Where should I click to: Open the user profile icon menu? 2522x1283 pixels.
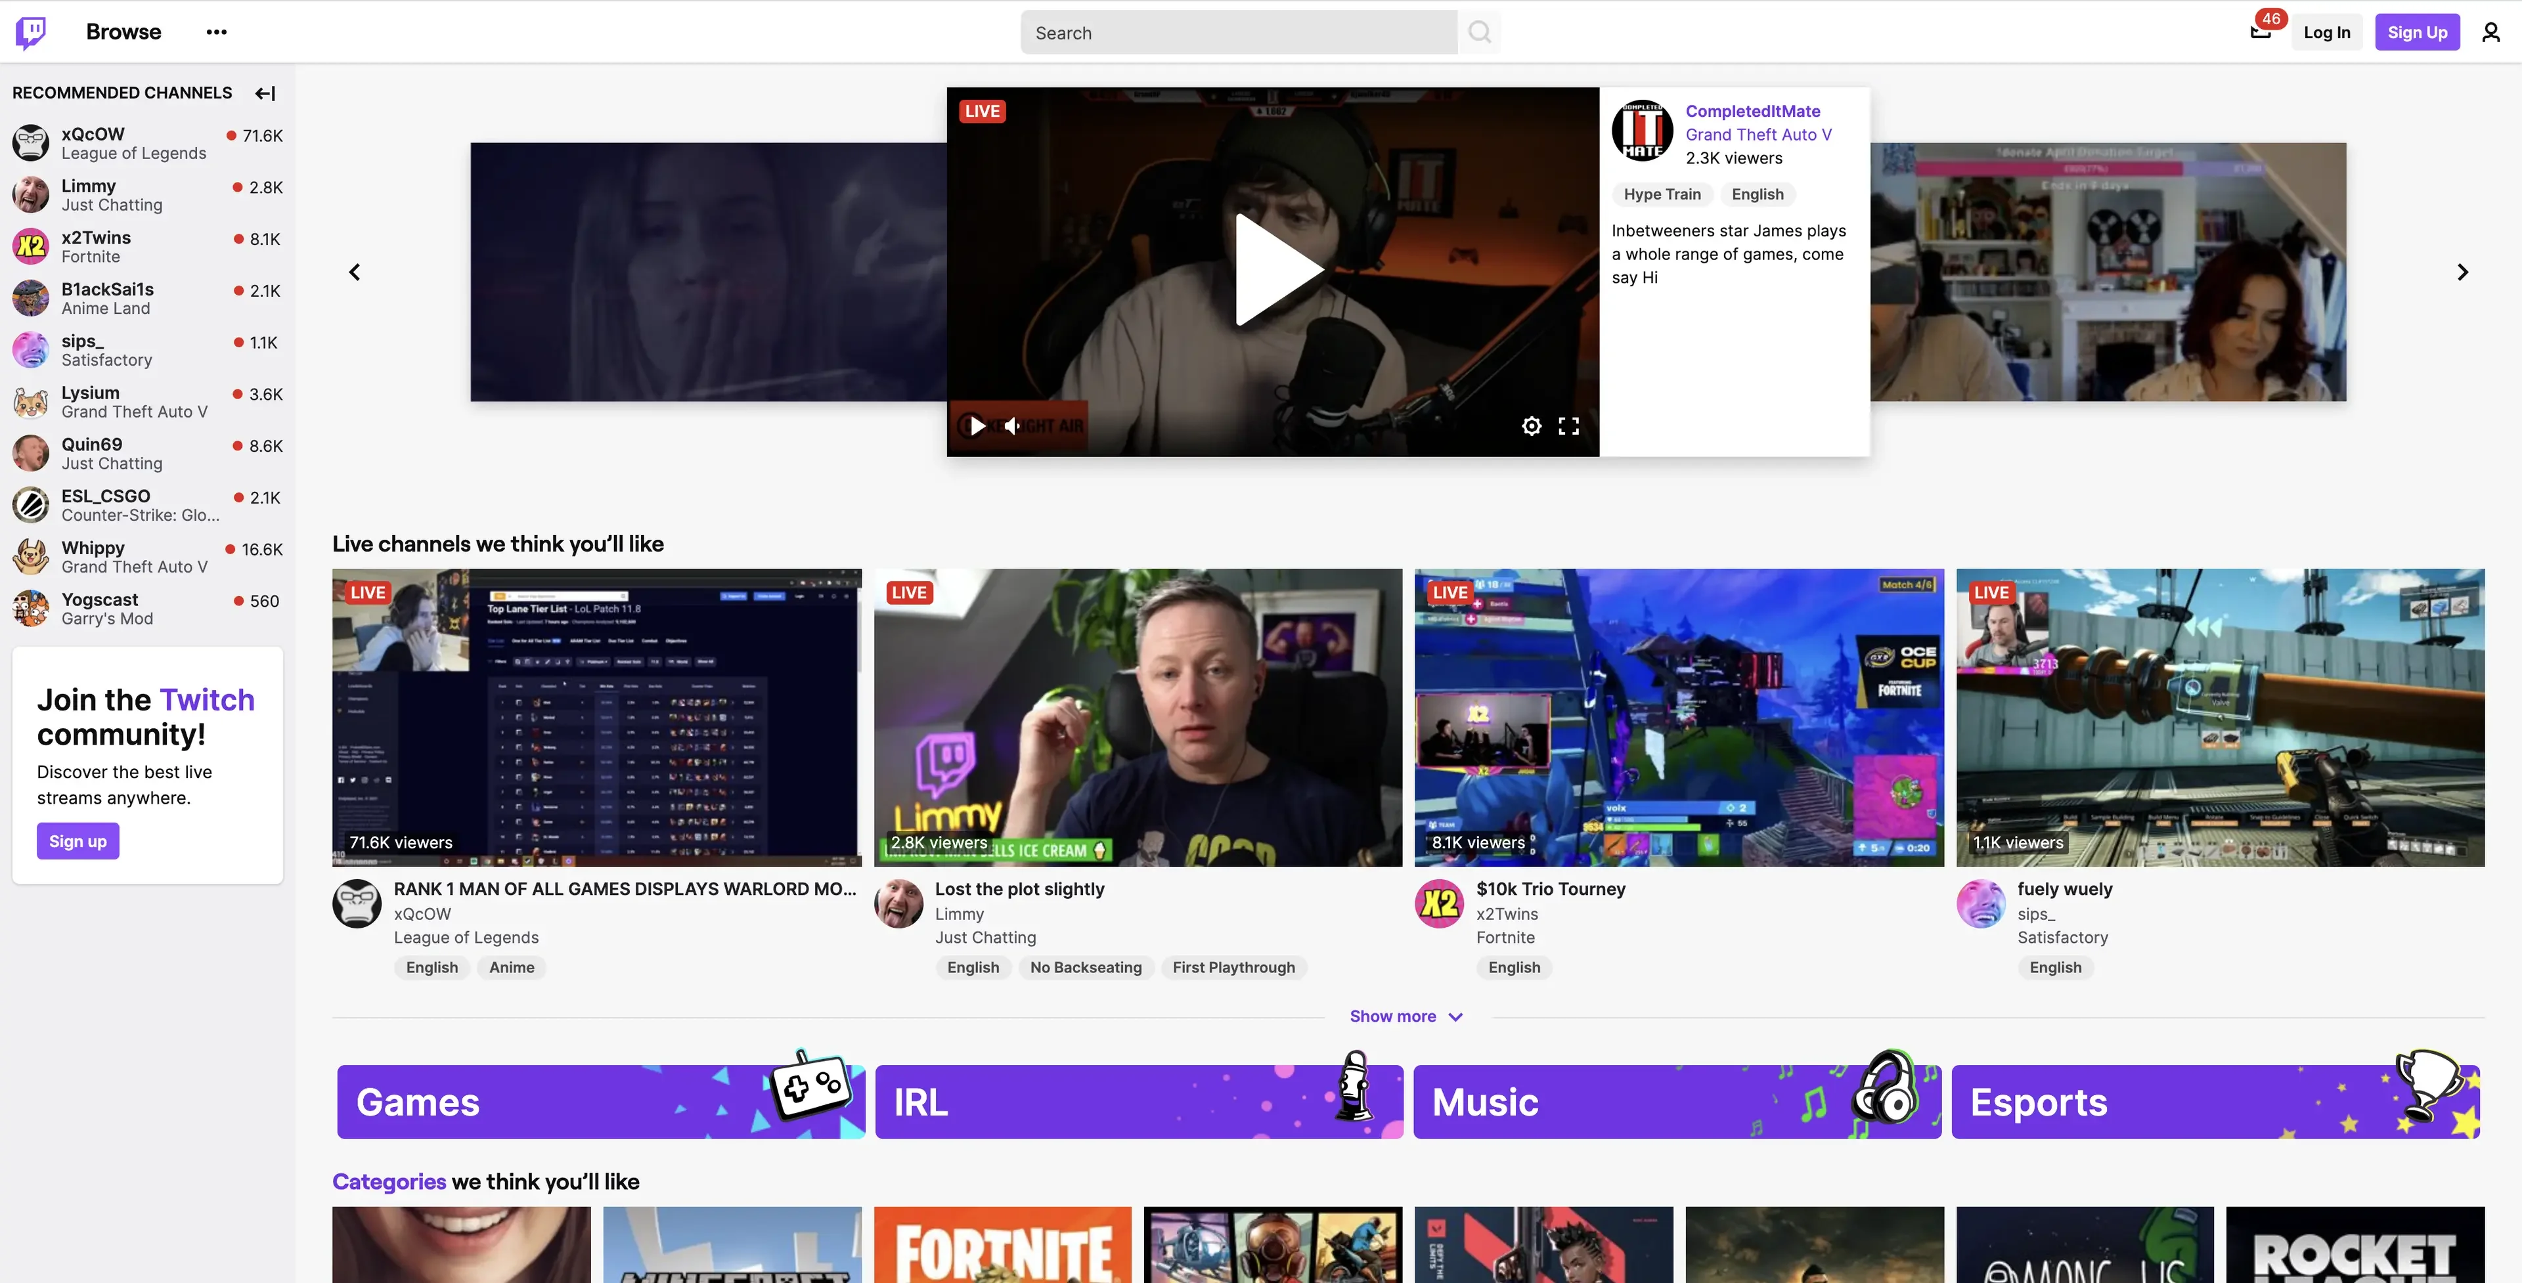click(x=2490, y=32)
